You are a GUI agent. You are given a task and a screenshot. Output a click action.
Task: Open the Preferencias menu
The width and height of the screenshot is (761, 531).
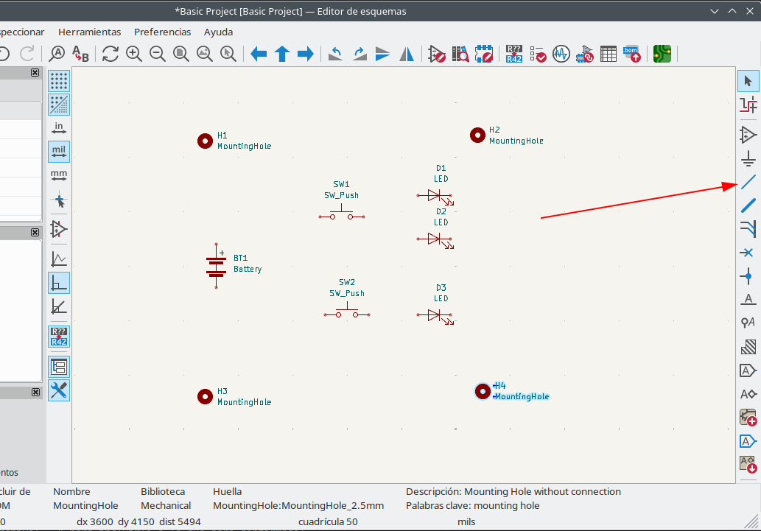coord(162,32)
